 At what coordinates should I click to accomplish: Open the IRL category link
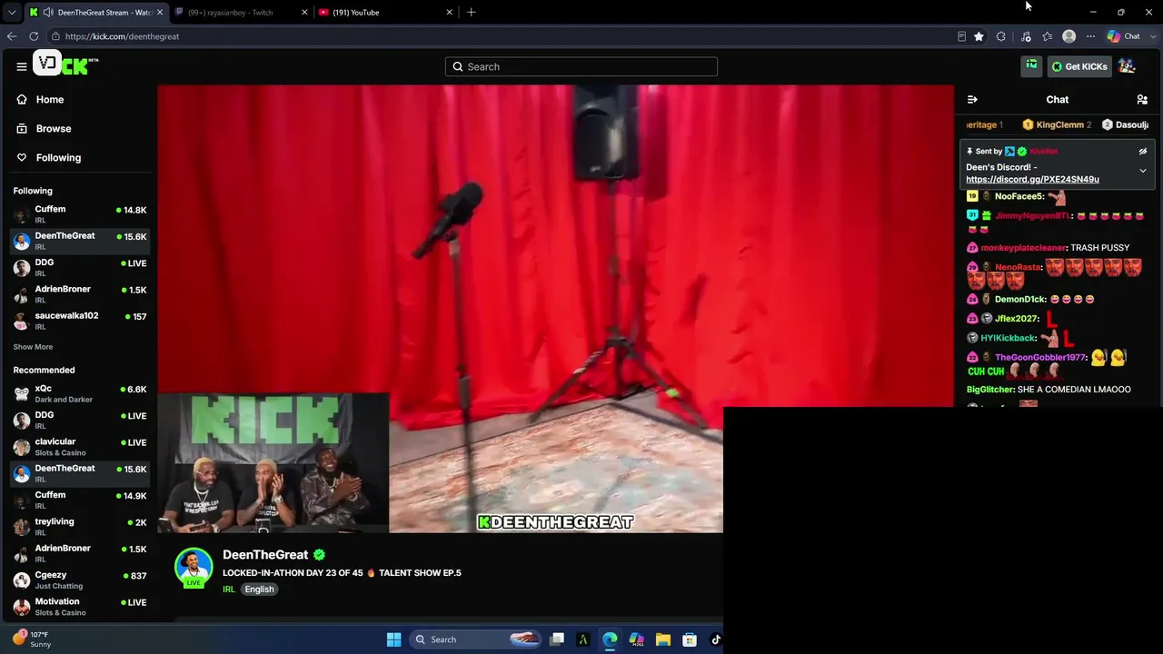point(228,590)
